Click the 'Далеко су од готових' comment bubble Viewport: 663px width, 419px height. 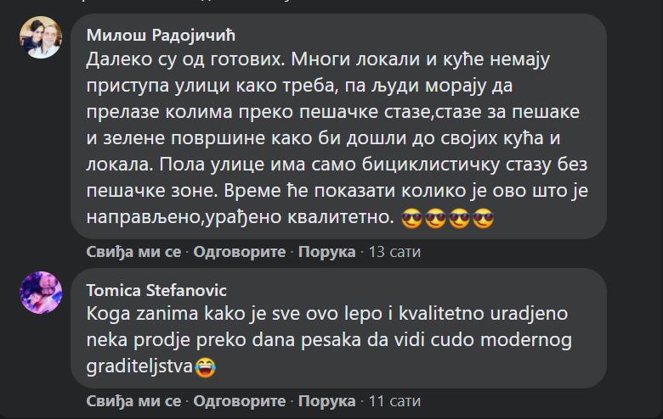point(340,127)
